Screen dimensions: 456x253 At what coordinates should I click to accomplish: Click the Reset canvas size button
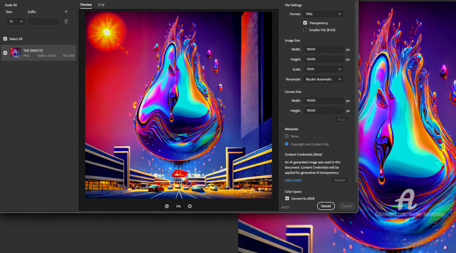(341, 120)
